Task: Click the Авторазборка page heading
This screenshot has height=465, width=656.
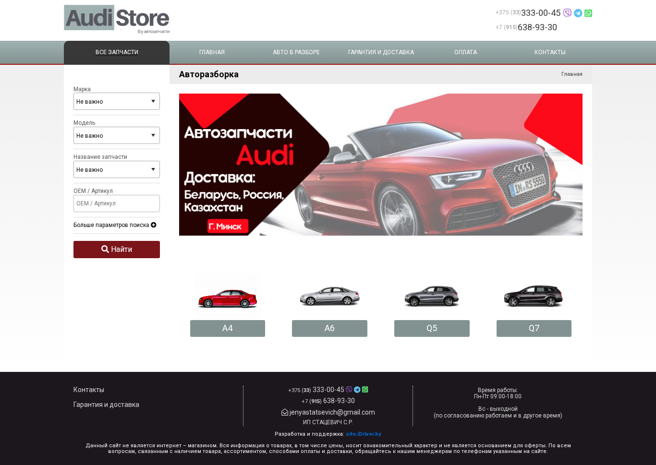Action: [x=209, y=74]
